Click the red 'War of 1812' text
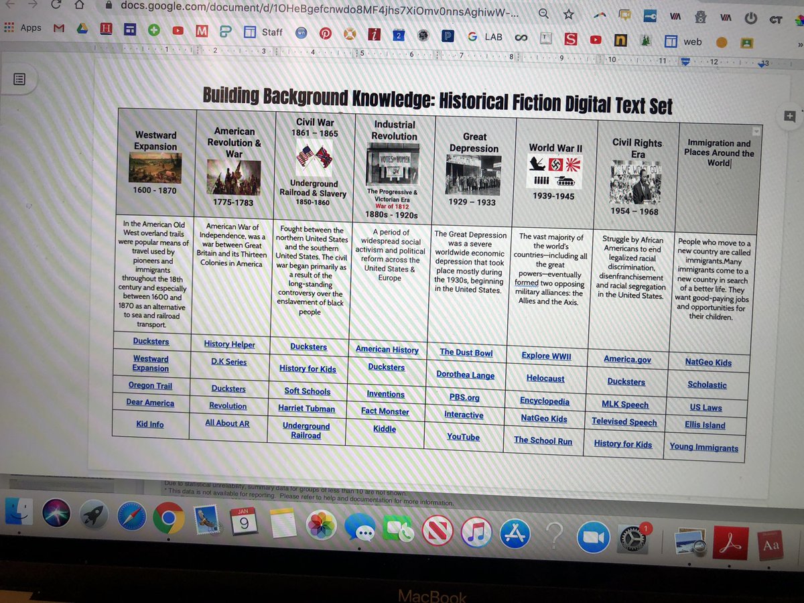The image size is (804, 603). pos(392,206)
